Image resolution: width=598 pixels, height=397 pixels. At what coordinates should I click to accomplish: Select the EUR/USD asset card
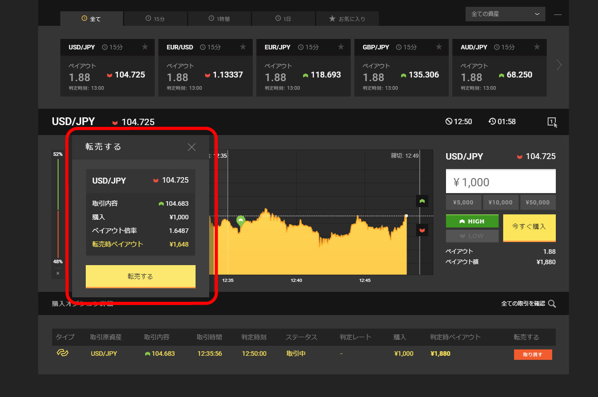206,68
